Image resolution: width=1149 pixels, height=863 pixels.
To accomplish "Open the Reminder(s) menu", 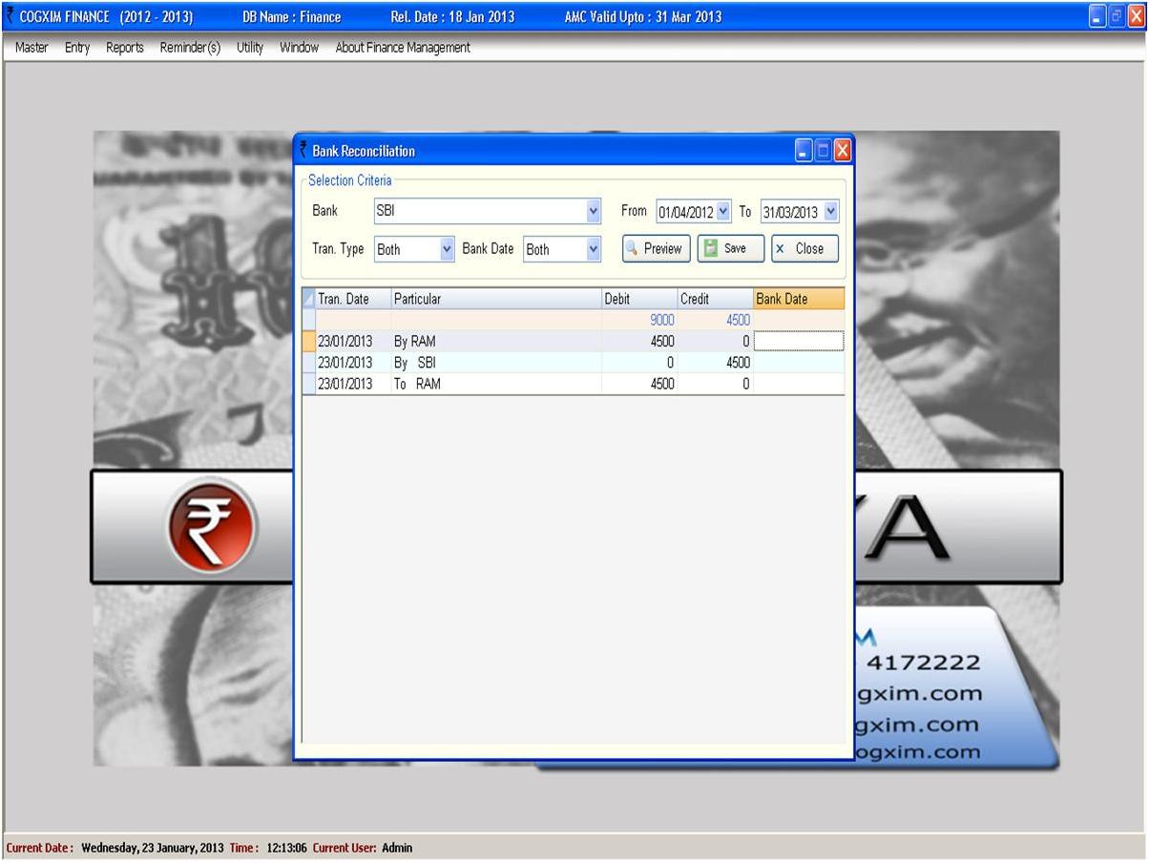I will [x=190, y=48].
